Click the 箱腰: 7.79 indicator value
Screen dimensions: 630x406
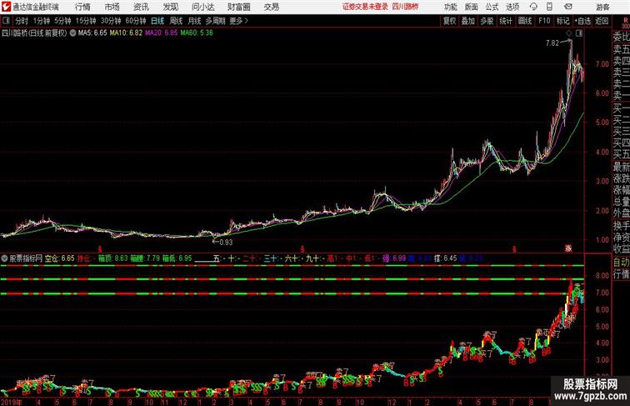click(145, 258)
